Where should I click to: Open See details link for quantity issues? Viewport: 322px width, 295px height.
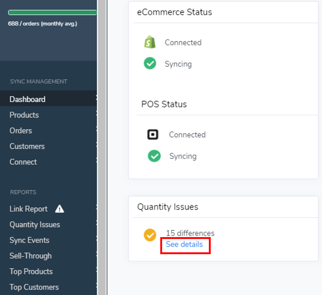click(184, 245)
